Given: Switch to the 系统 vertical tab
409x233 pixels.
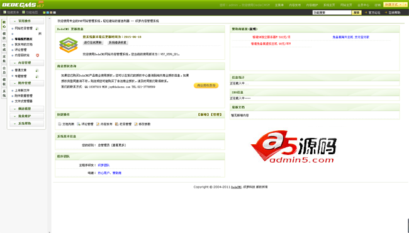Looking at the screenshot, I should pyautogui.click(x=4, y=93).
